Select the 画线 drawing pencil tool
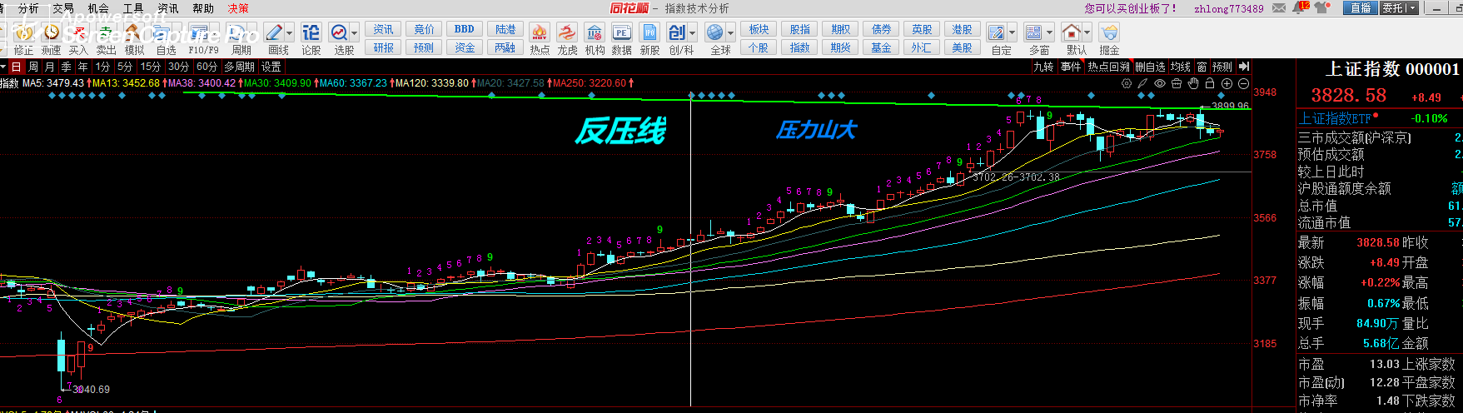The width and height of the screenshot is (1463, 413). tap(274, 32)
